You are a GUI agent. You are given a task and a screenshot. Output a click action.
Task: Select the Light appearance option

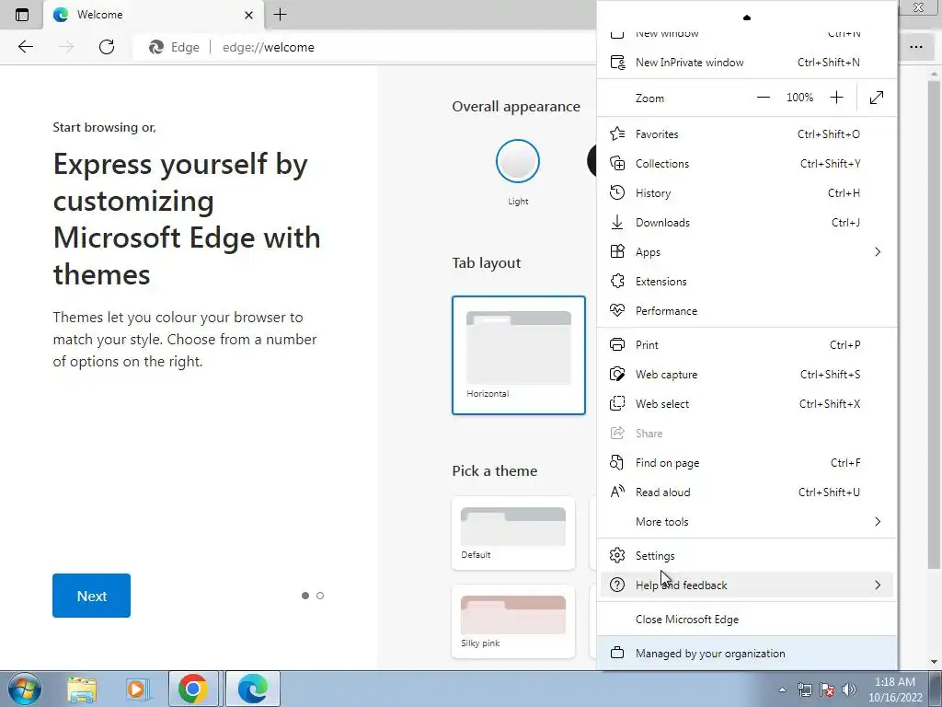(x=518, y=161)
